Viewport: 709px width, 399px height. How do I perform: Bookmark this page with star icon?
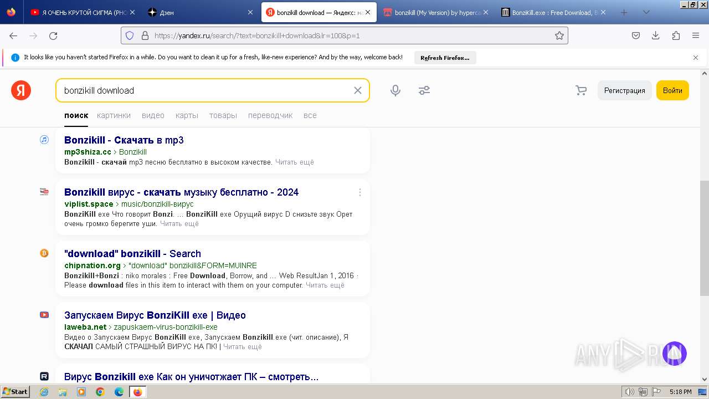(559, 35)
